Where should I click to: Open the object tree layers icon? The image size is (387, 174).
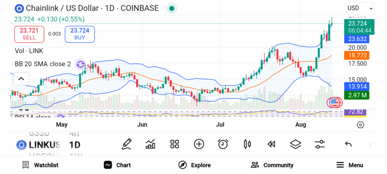click(295, 144)
